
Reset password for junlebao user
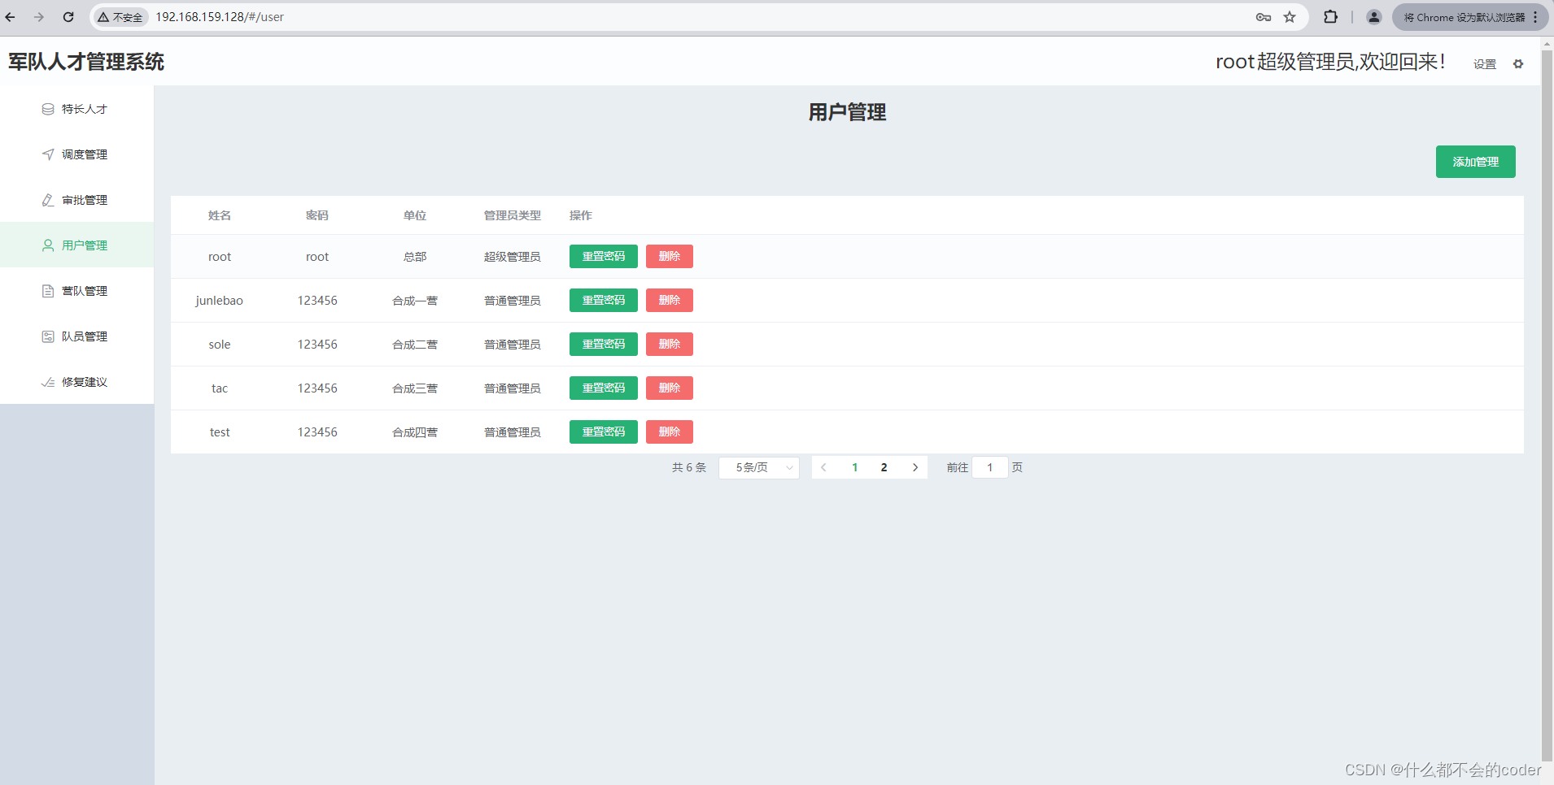point(604,301)
